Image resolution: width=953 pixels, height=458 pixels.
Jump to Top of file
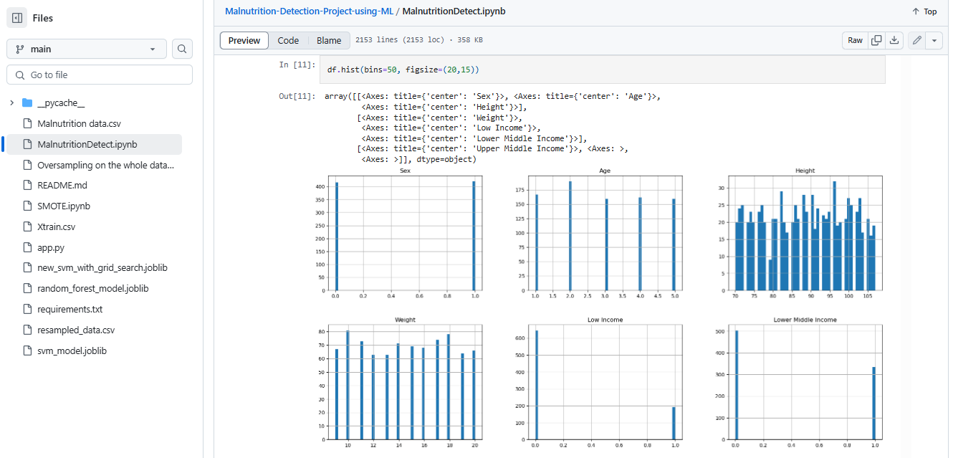click(924, 11)
